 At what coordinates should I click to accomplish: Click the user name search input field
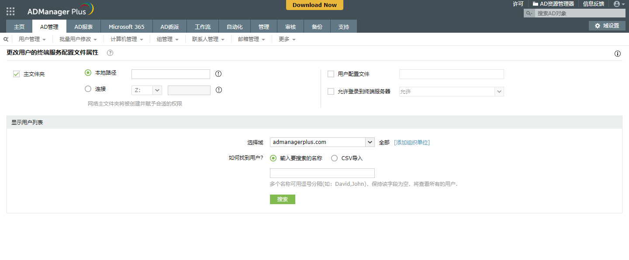click(322, 173)
